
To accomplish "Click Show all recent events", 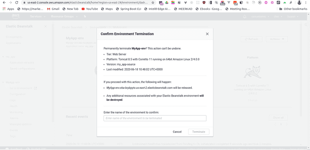I will (x=278, y=117).
